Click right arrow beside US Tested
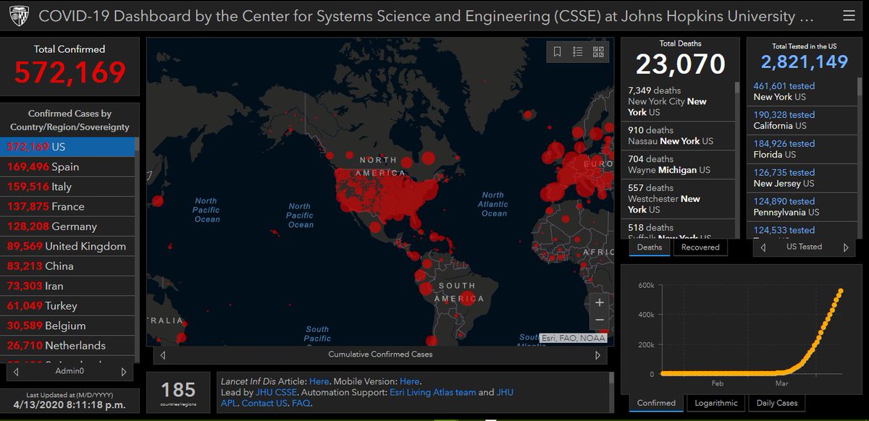 (x=845, y=247)
